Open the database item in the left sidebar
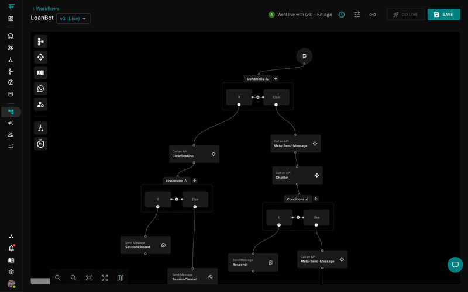 (x=11, y=94)
